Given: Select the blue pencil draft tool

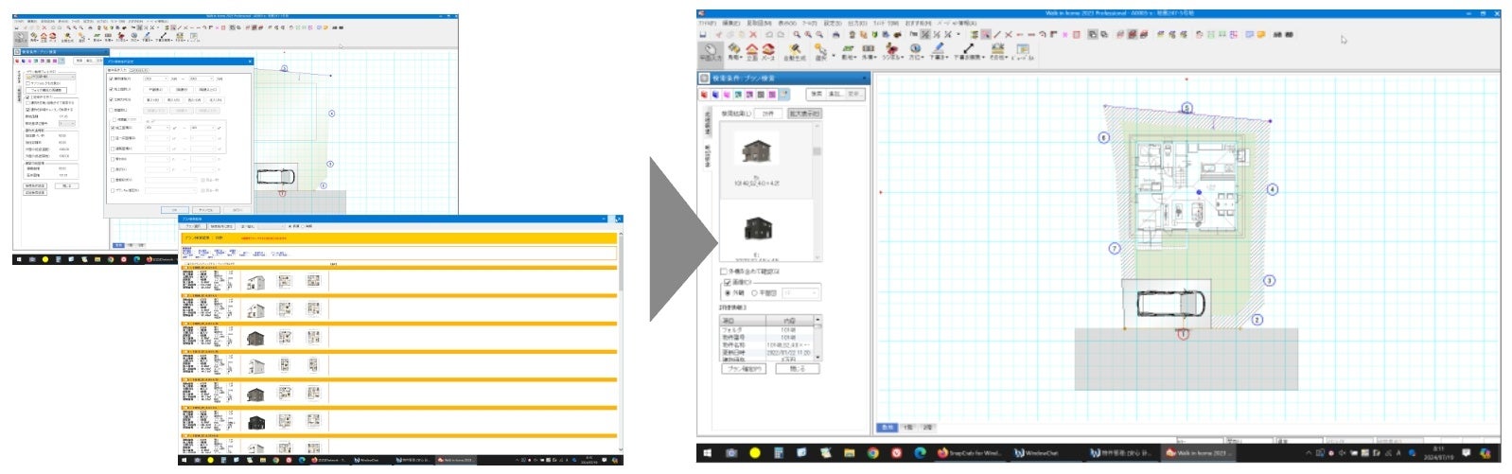Looking at the screenshot, I should pyautogui.click(x=938, y=50).
